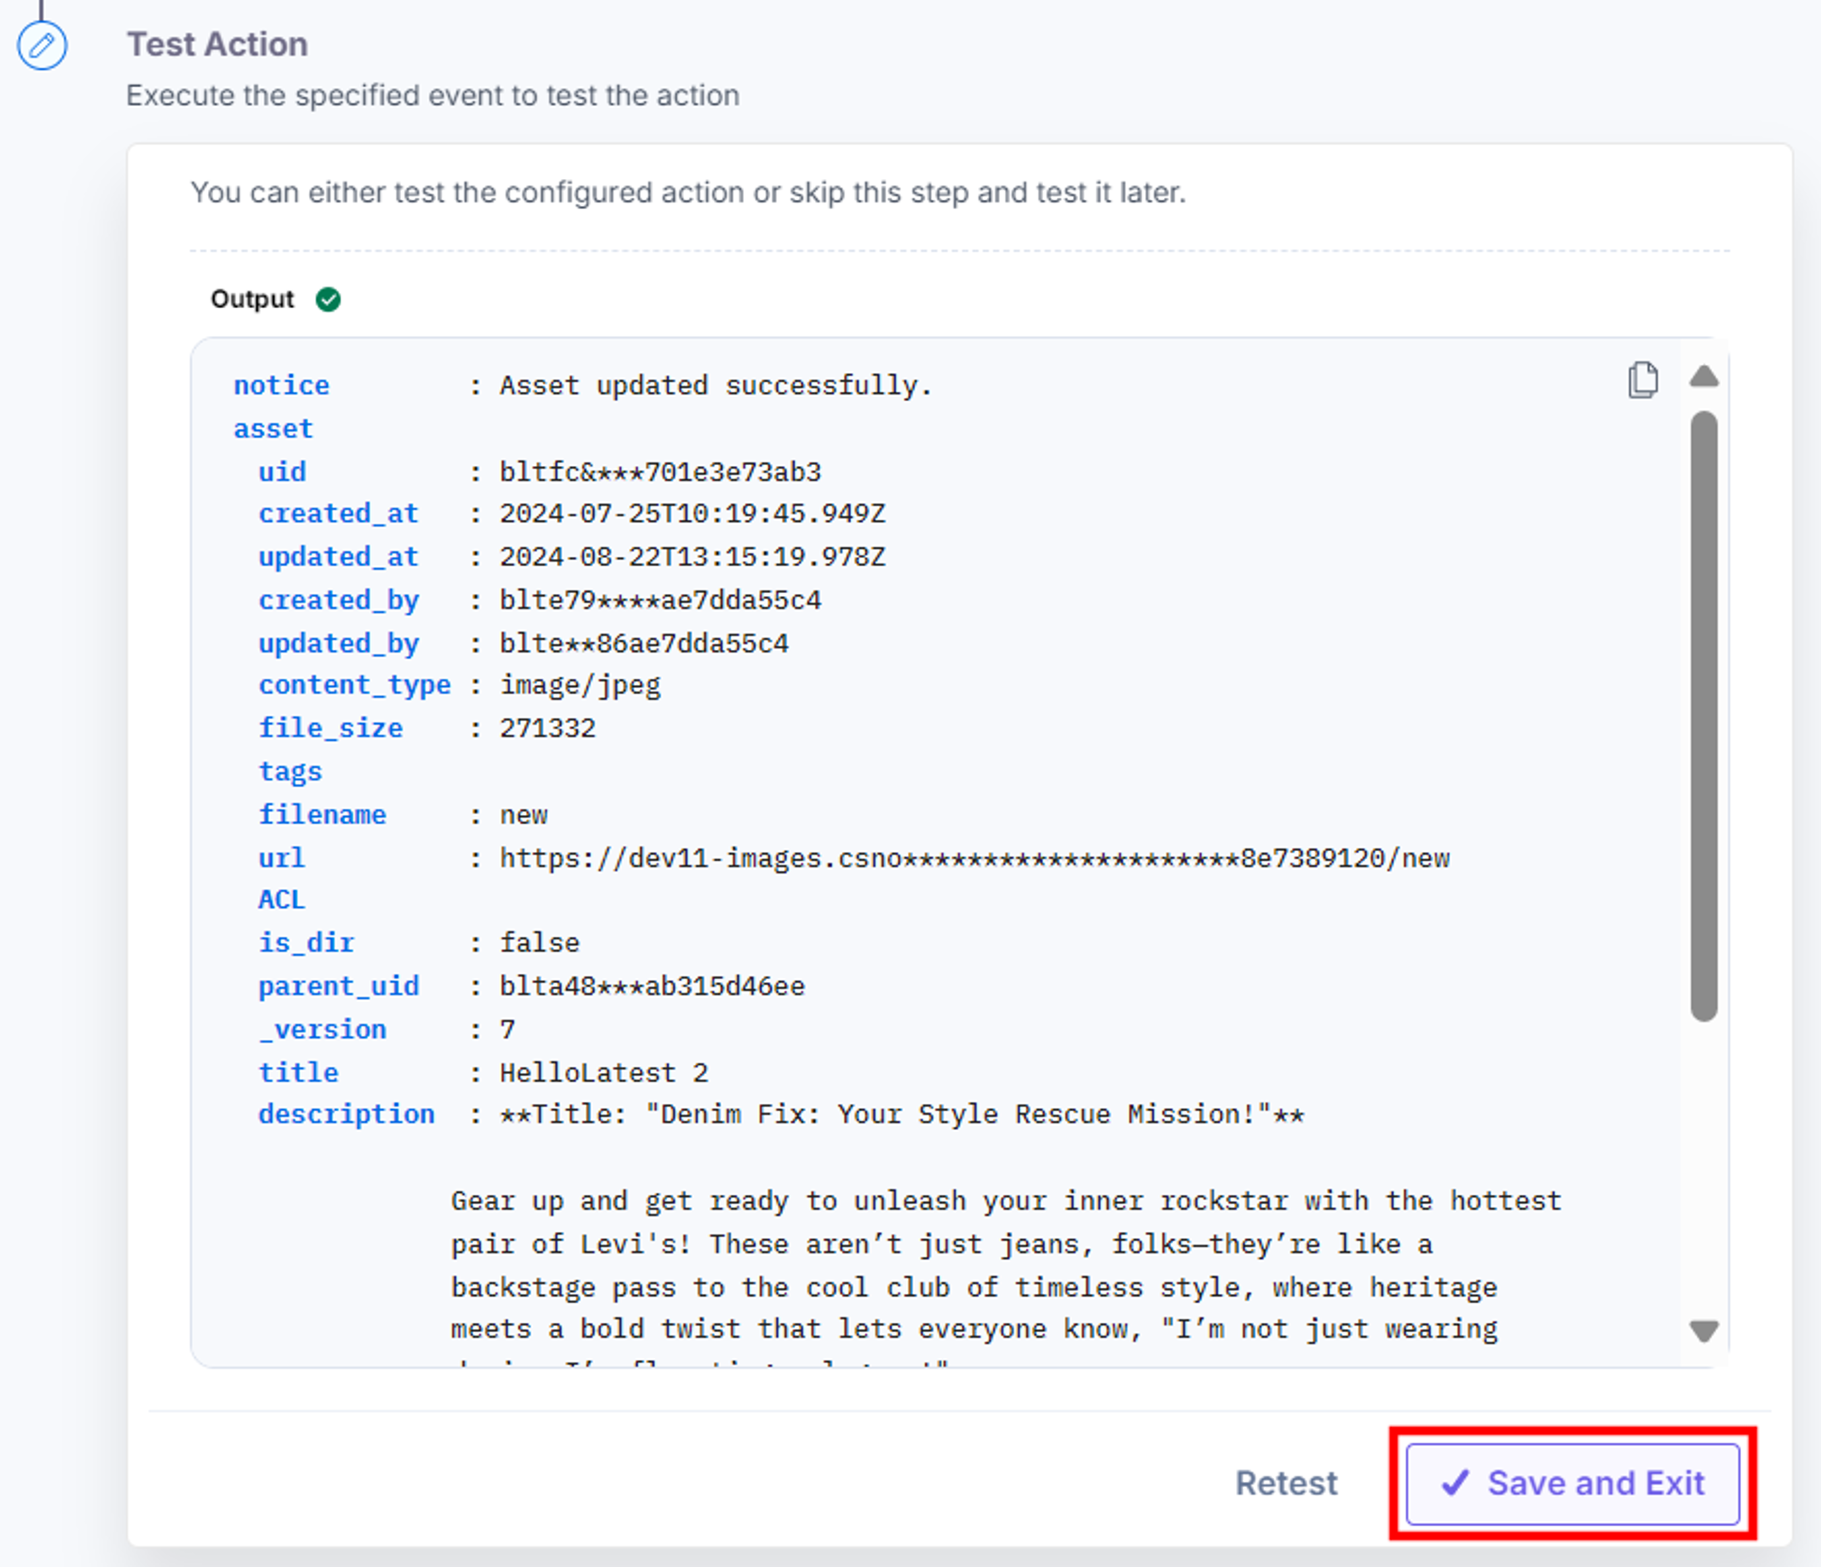The height and width of the screenshot is (1567, 1821).
Task: Click the Output label
Action: tap(252, 300)
